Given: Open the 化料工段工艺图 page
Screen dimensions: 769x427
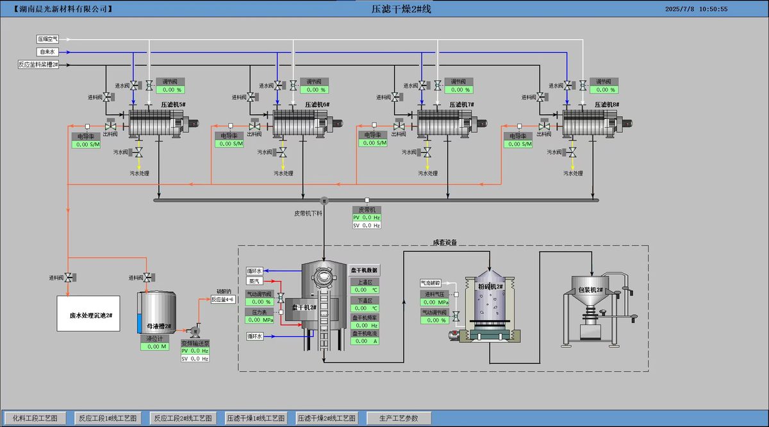Looking at the screenshot, I should point(35,418).
